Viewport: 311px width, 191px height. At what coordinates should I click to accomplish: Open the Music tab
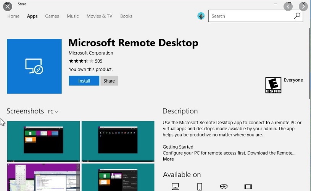click(x=73, y=16)
